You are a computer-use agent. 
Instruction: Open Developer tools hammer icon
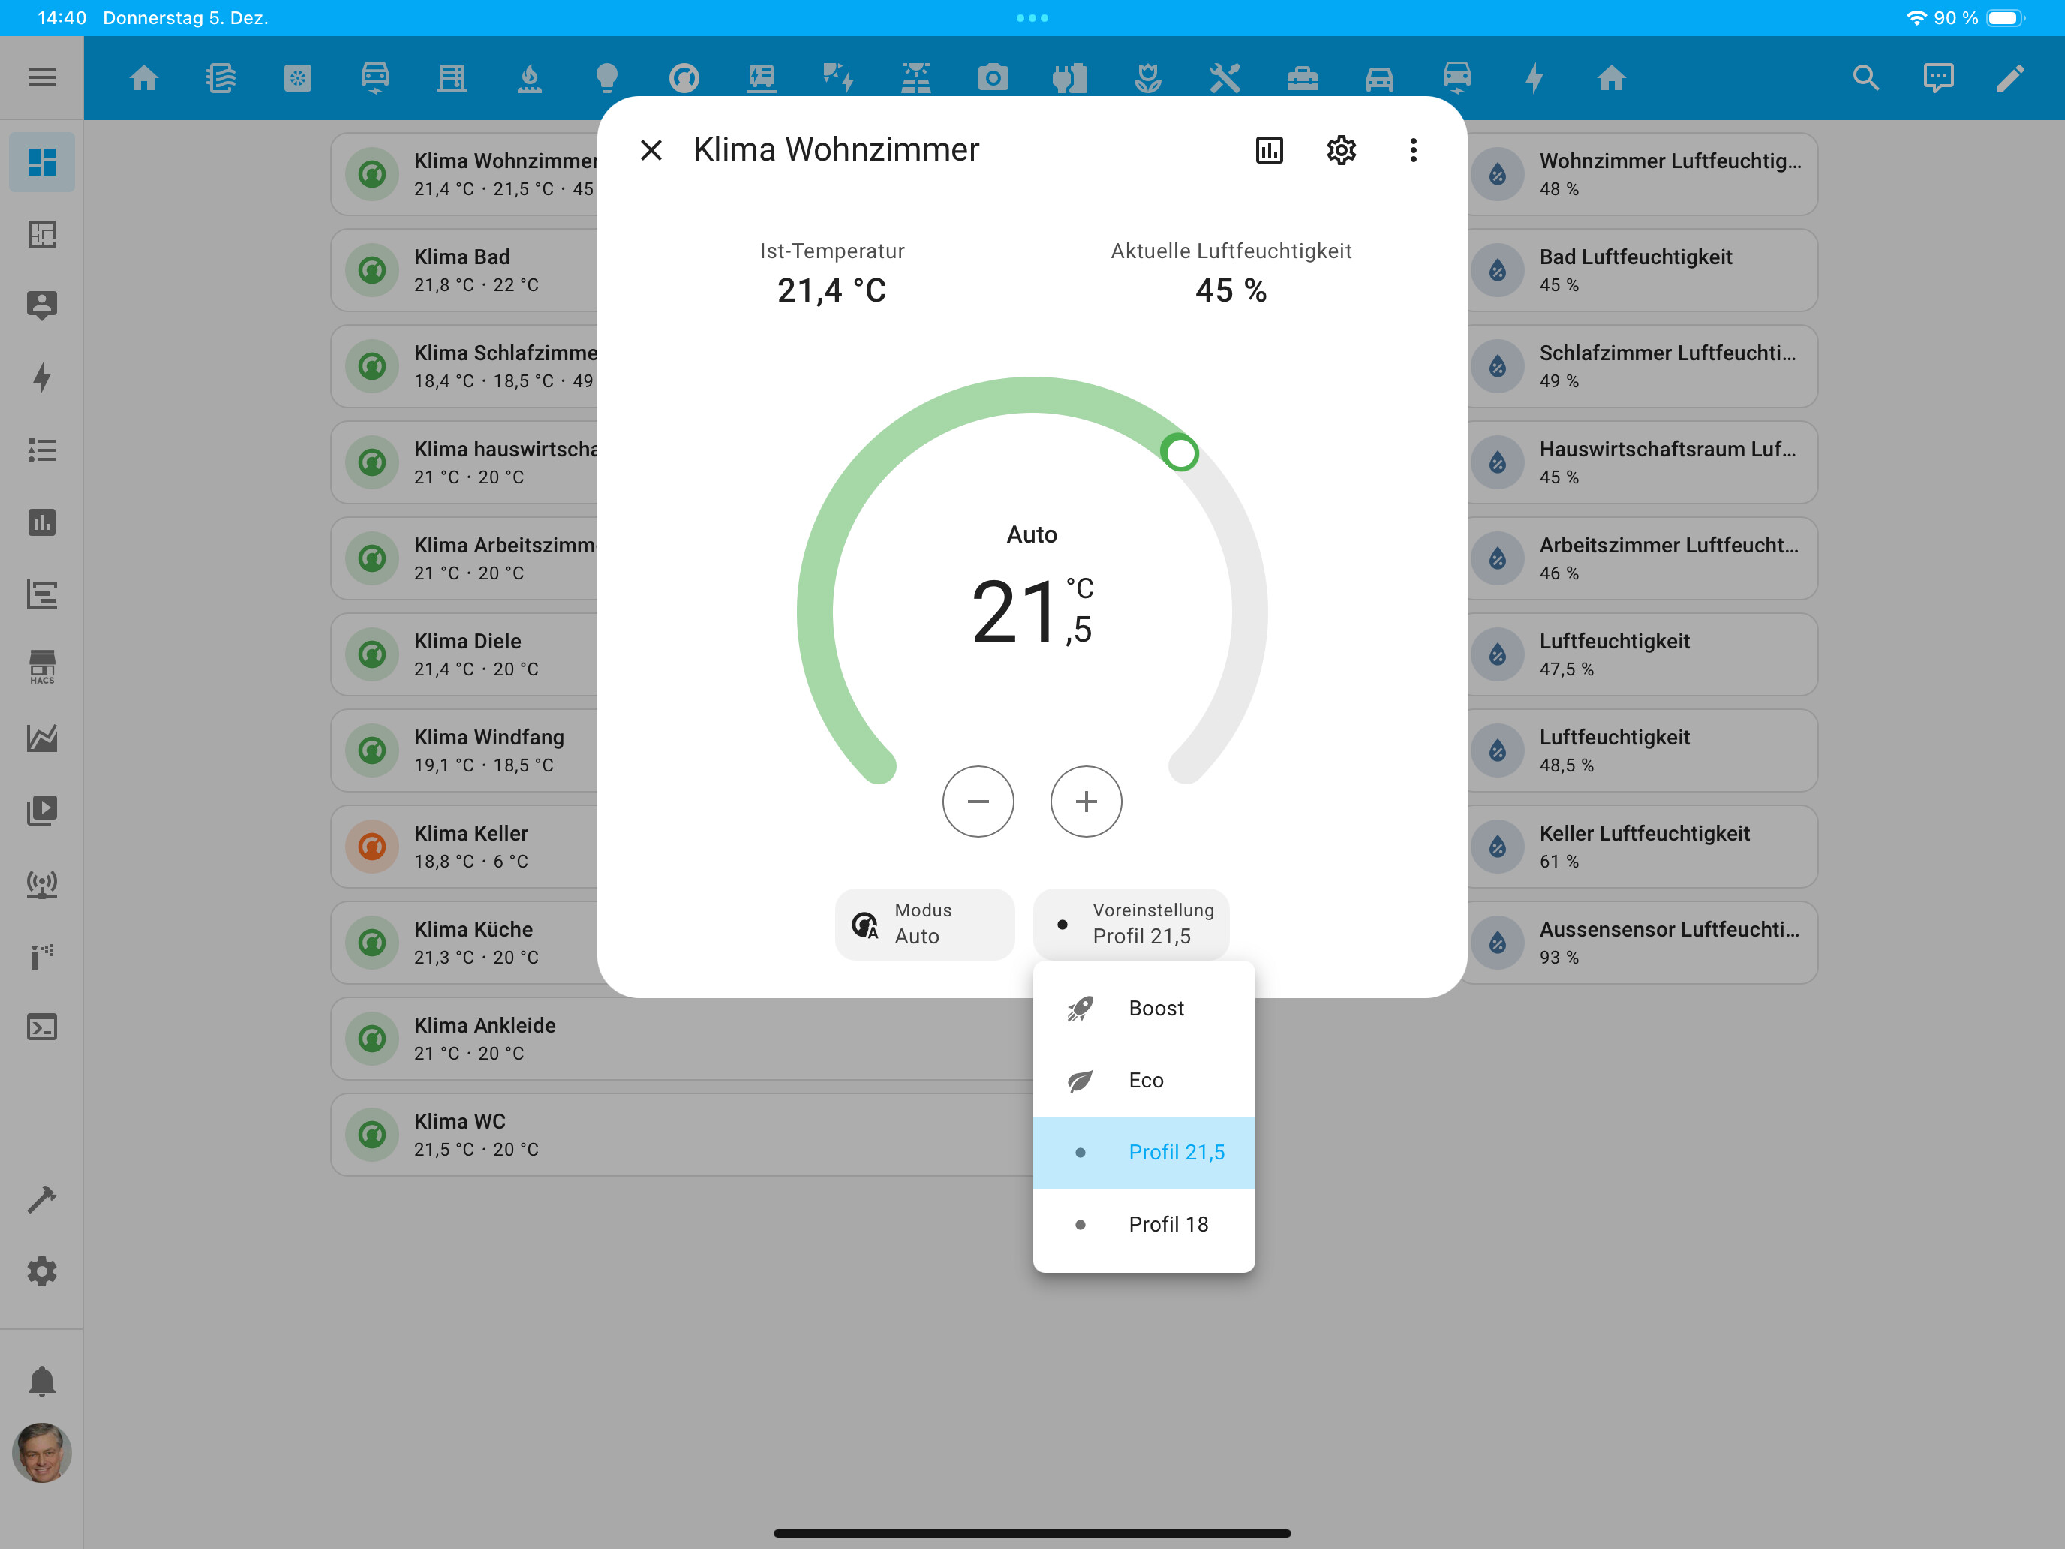tap(41, 1199)
